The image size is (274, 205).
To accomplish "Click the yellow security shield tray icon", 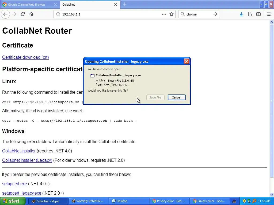I will click(x=244, y=201).
